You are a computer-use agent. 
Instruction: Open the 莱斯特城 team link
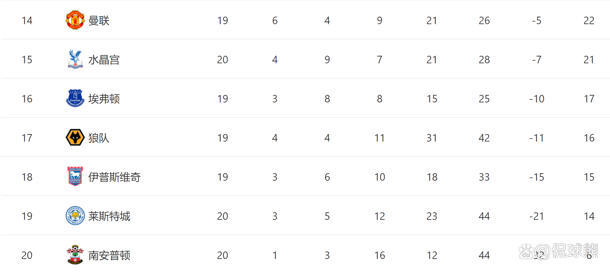(109, 216)
